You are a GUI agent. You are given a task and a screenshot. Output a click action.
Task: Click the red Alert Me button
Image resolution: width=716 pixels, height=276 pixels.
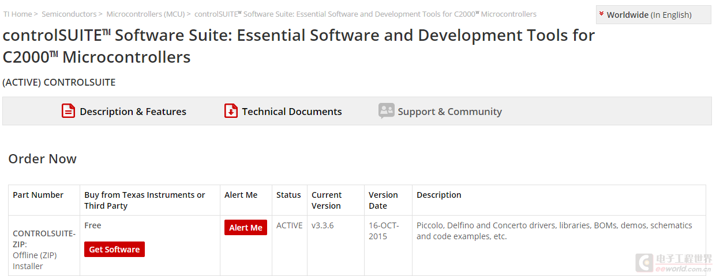coord(246,228)
